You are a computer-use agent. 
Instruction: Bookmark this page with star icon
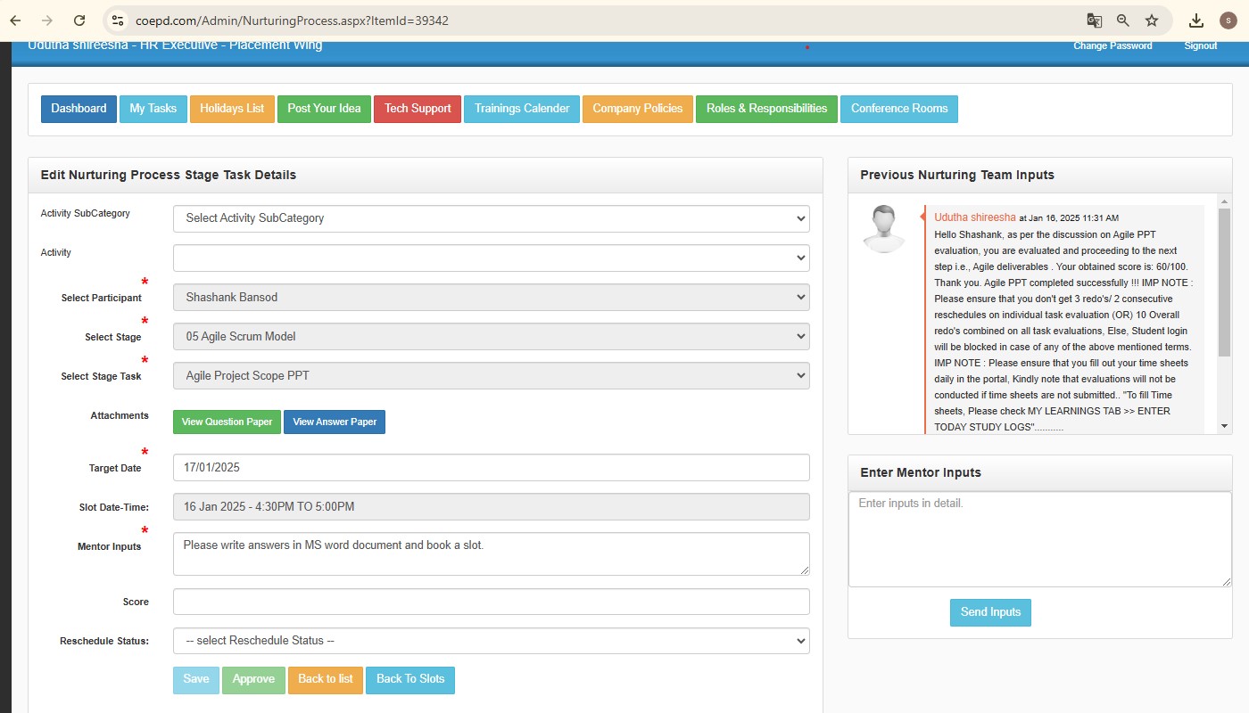(x=1152, y=20)
